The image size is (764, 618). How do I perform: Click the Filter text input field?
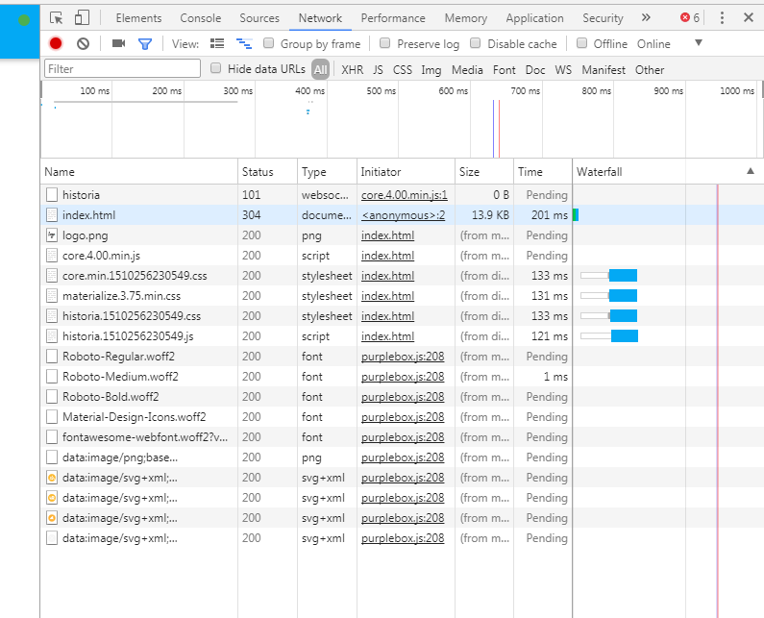(122, 69)
